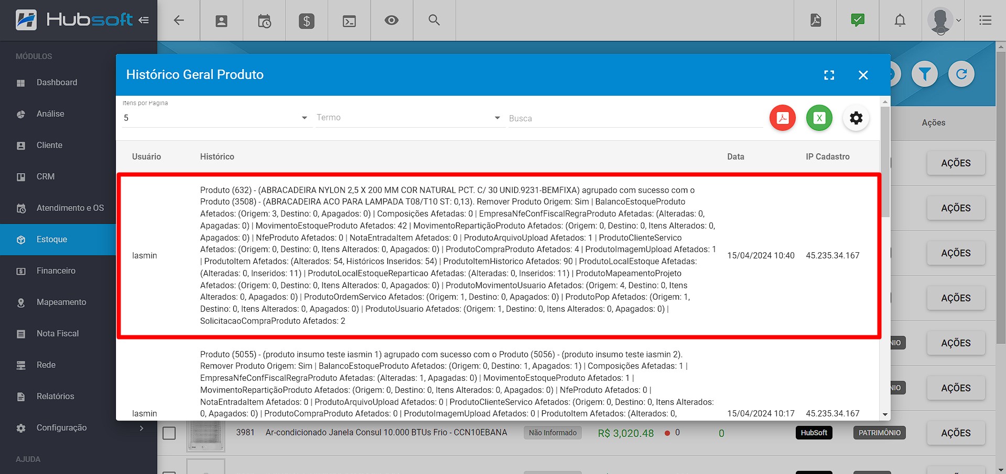Click date 15/04/2024 10:17
This screenshot has height=474, width=1006.
pyautogui.click(x=761, y=413)
